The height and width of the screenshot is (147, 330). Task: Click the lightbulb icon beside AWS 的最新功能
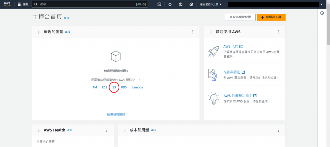214,98
